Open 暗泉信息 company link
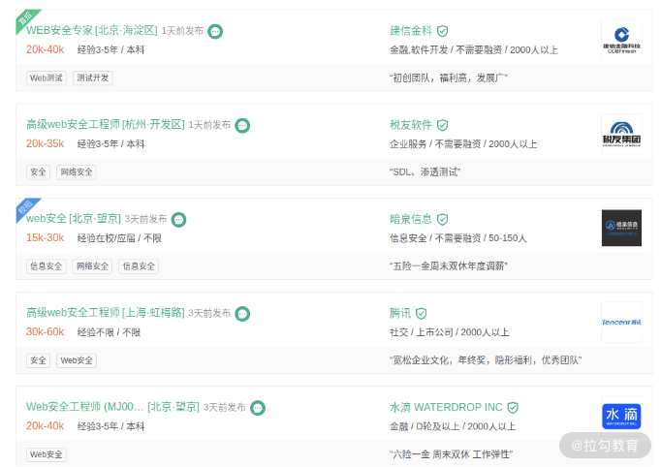Viewport: 661px width, 467px height. [411, 219]
